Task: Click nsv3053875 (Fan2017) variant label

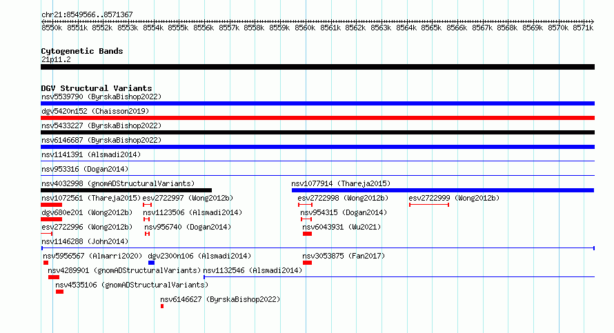Action: (x=344, y=256)
